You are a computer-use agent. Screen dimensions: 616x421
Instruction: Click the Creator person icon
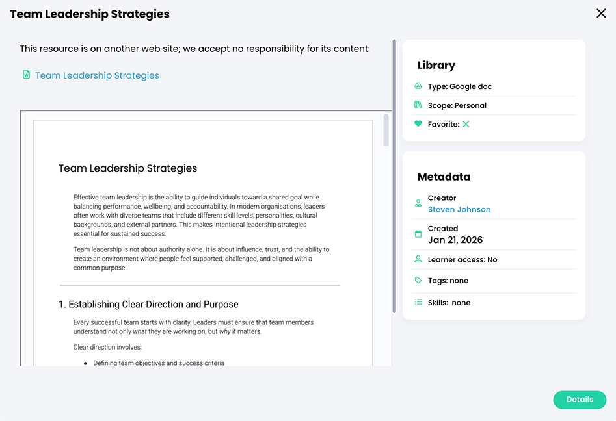point(418,203)
